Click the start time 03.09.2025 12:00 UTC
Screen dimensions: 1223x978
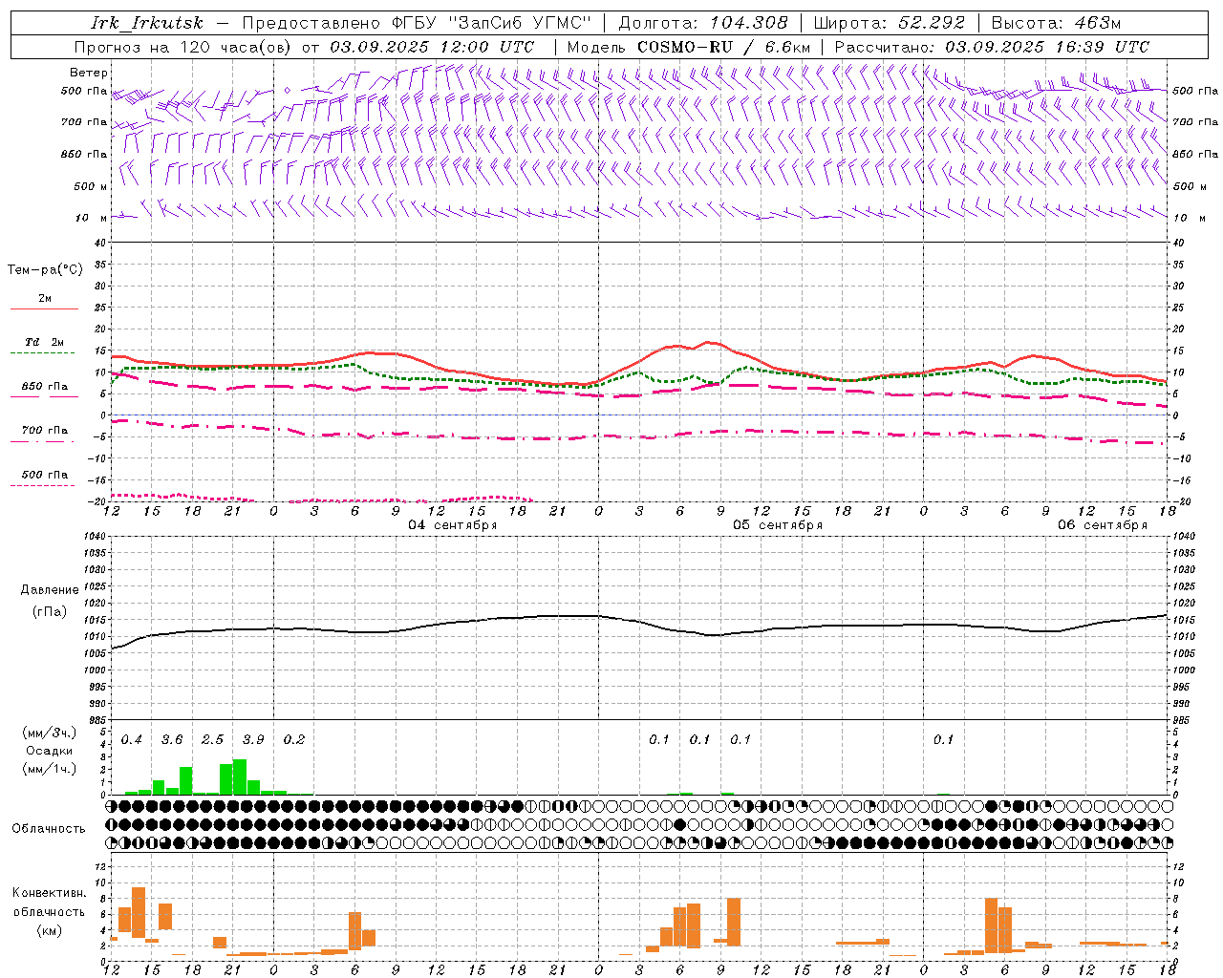[432, 47]
